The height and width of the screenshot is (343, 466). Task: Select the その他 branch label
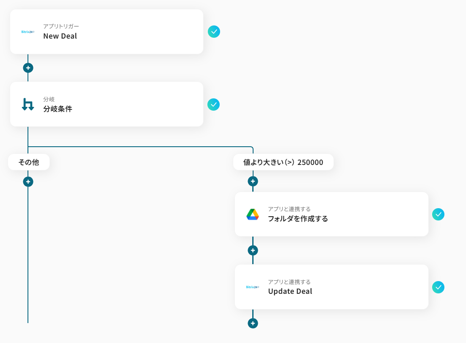click(29, 162)
